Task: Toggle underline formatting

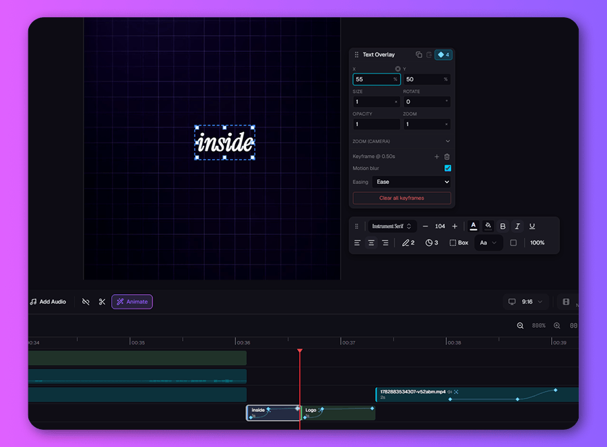Action: click(x=533, y=226)
